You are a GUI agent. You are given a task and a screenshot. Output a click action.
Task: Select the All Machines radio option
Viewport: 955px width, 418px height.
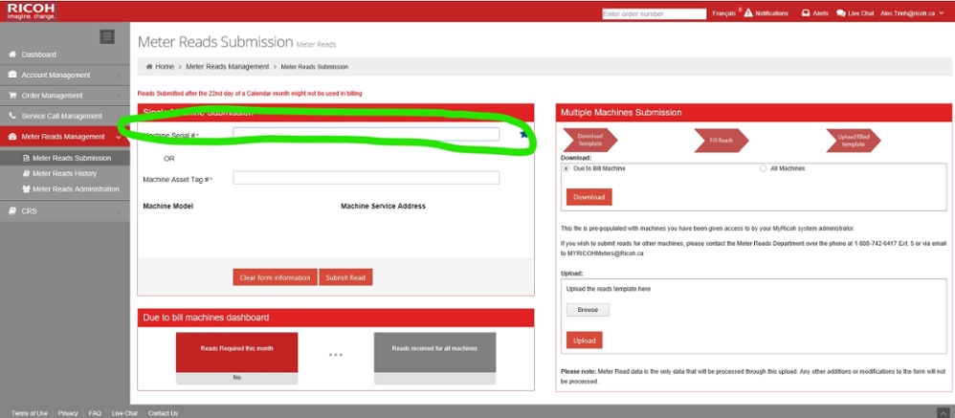(x=764, y=168)
